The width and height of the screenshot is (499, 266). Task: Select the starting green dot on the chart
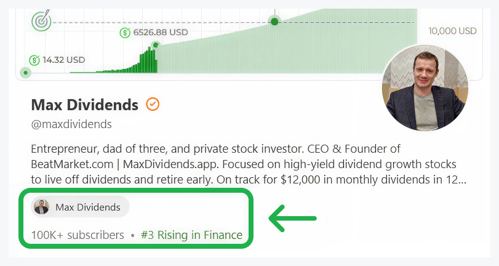25,73
